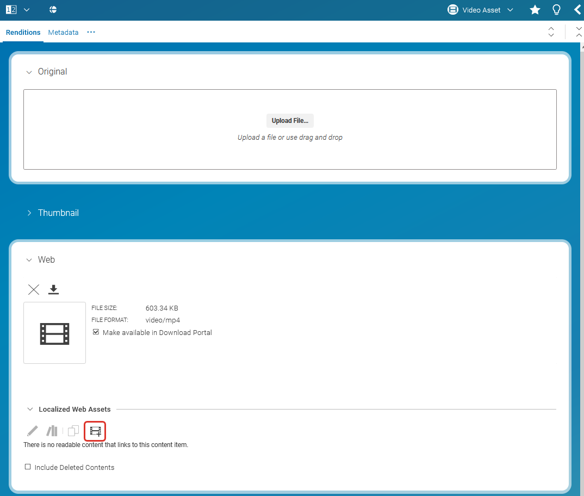Viewport: 584px width, 496px height.
Task: Click the library books icon
Action: point(52,431)
